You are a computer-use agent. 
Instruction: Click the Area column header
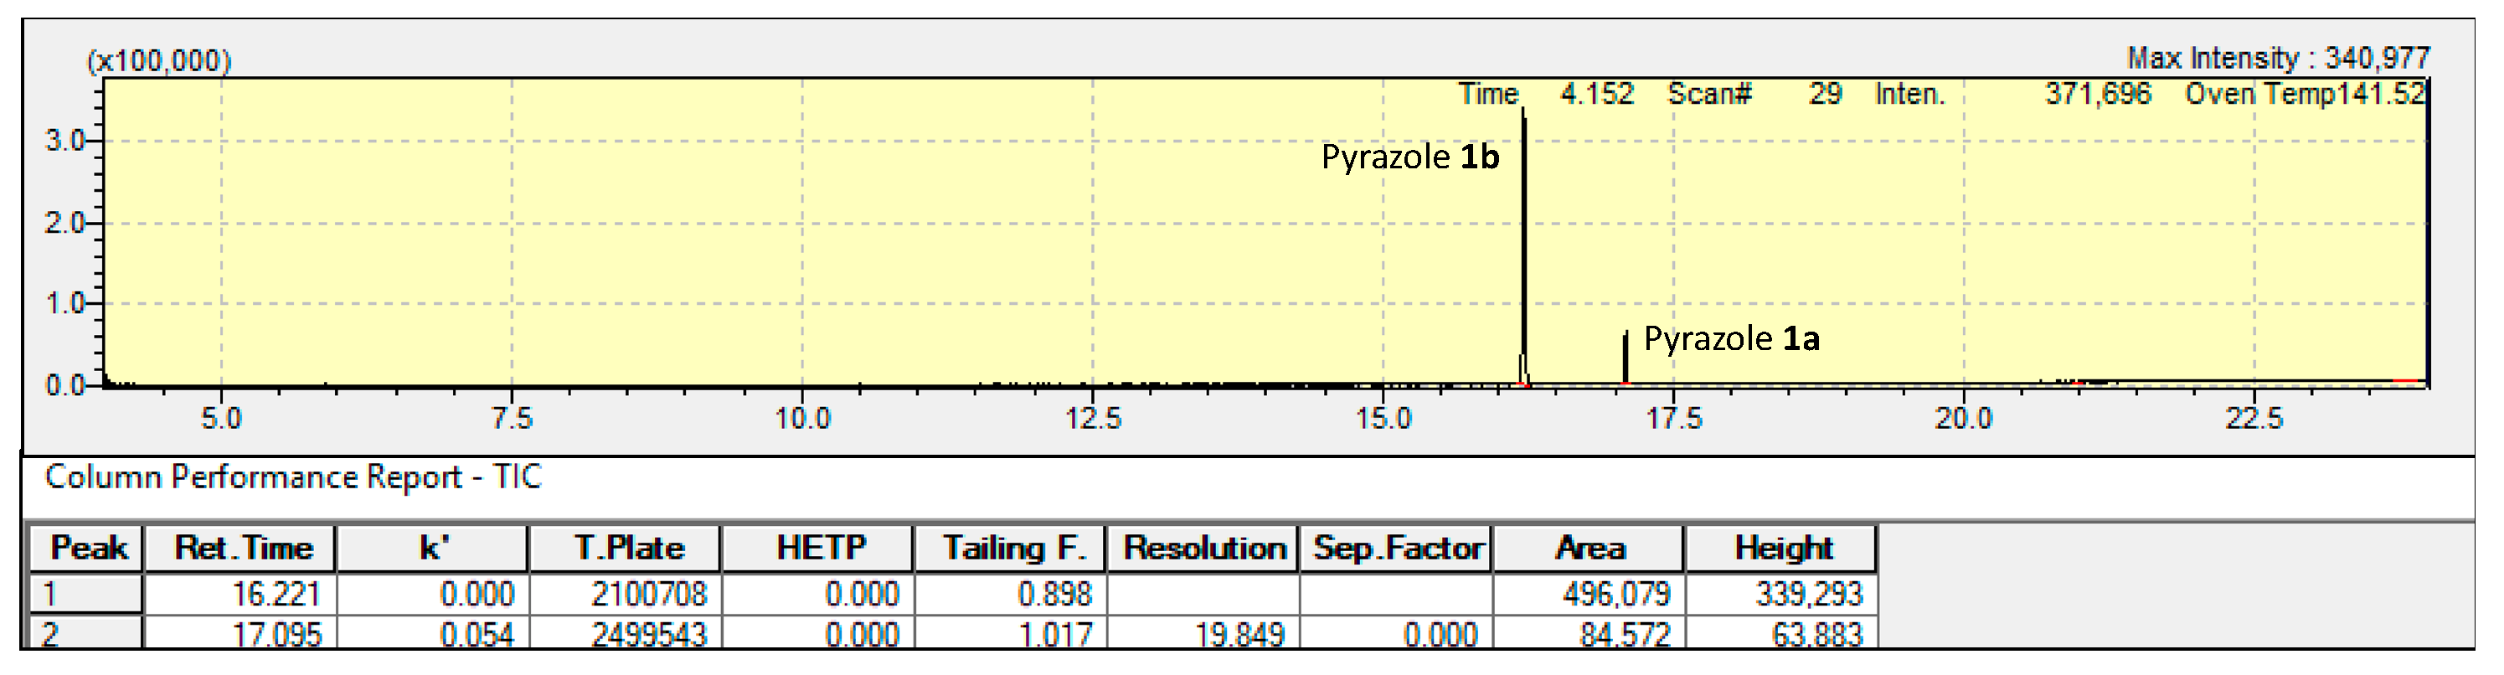(1589, 549)
